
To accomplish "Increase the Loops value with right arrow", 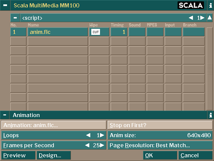I will pyautogui.click(x=102, y=136).
